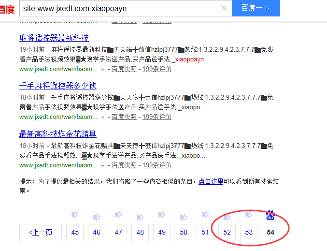Open 199条评价 for 最新高科技炸金花赌具 result
327x251 pixels.
tap(157, 165)
